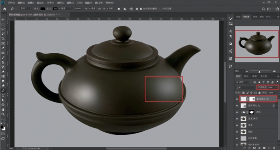The height and width of the screenshot is (150, 280).
Task: Open the stroke width dropdown arrow
Action: (x=72, y=9)
